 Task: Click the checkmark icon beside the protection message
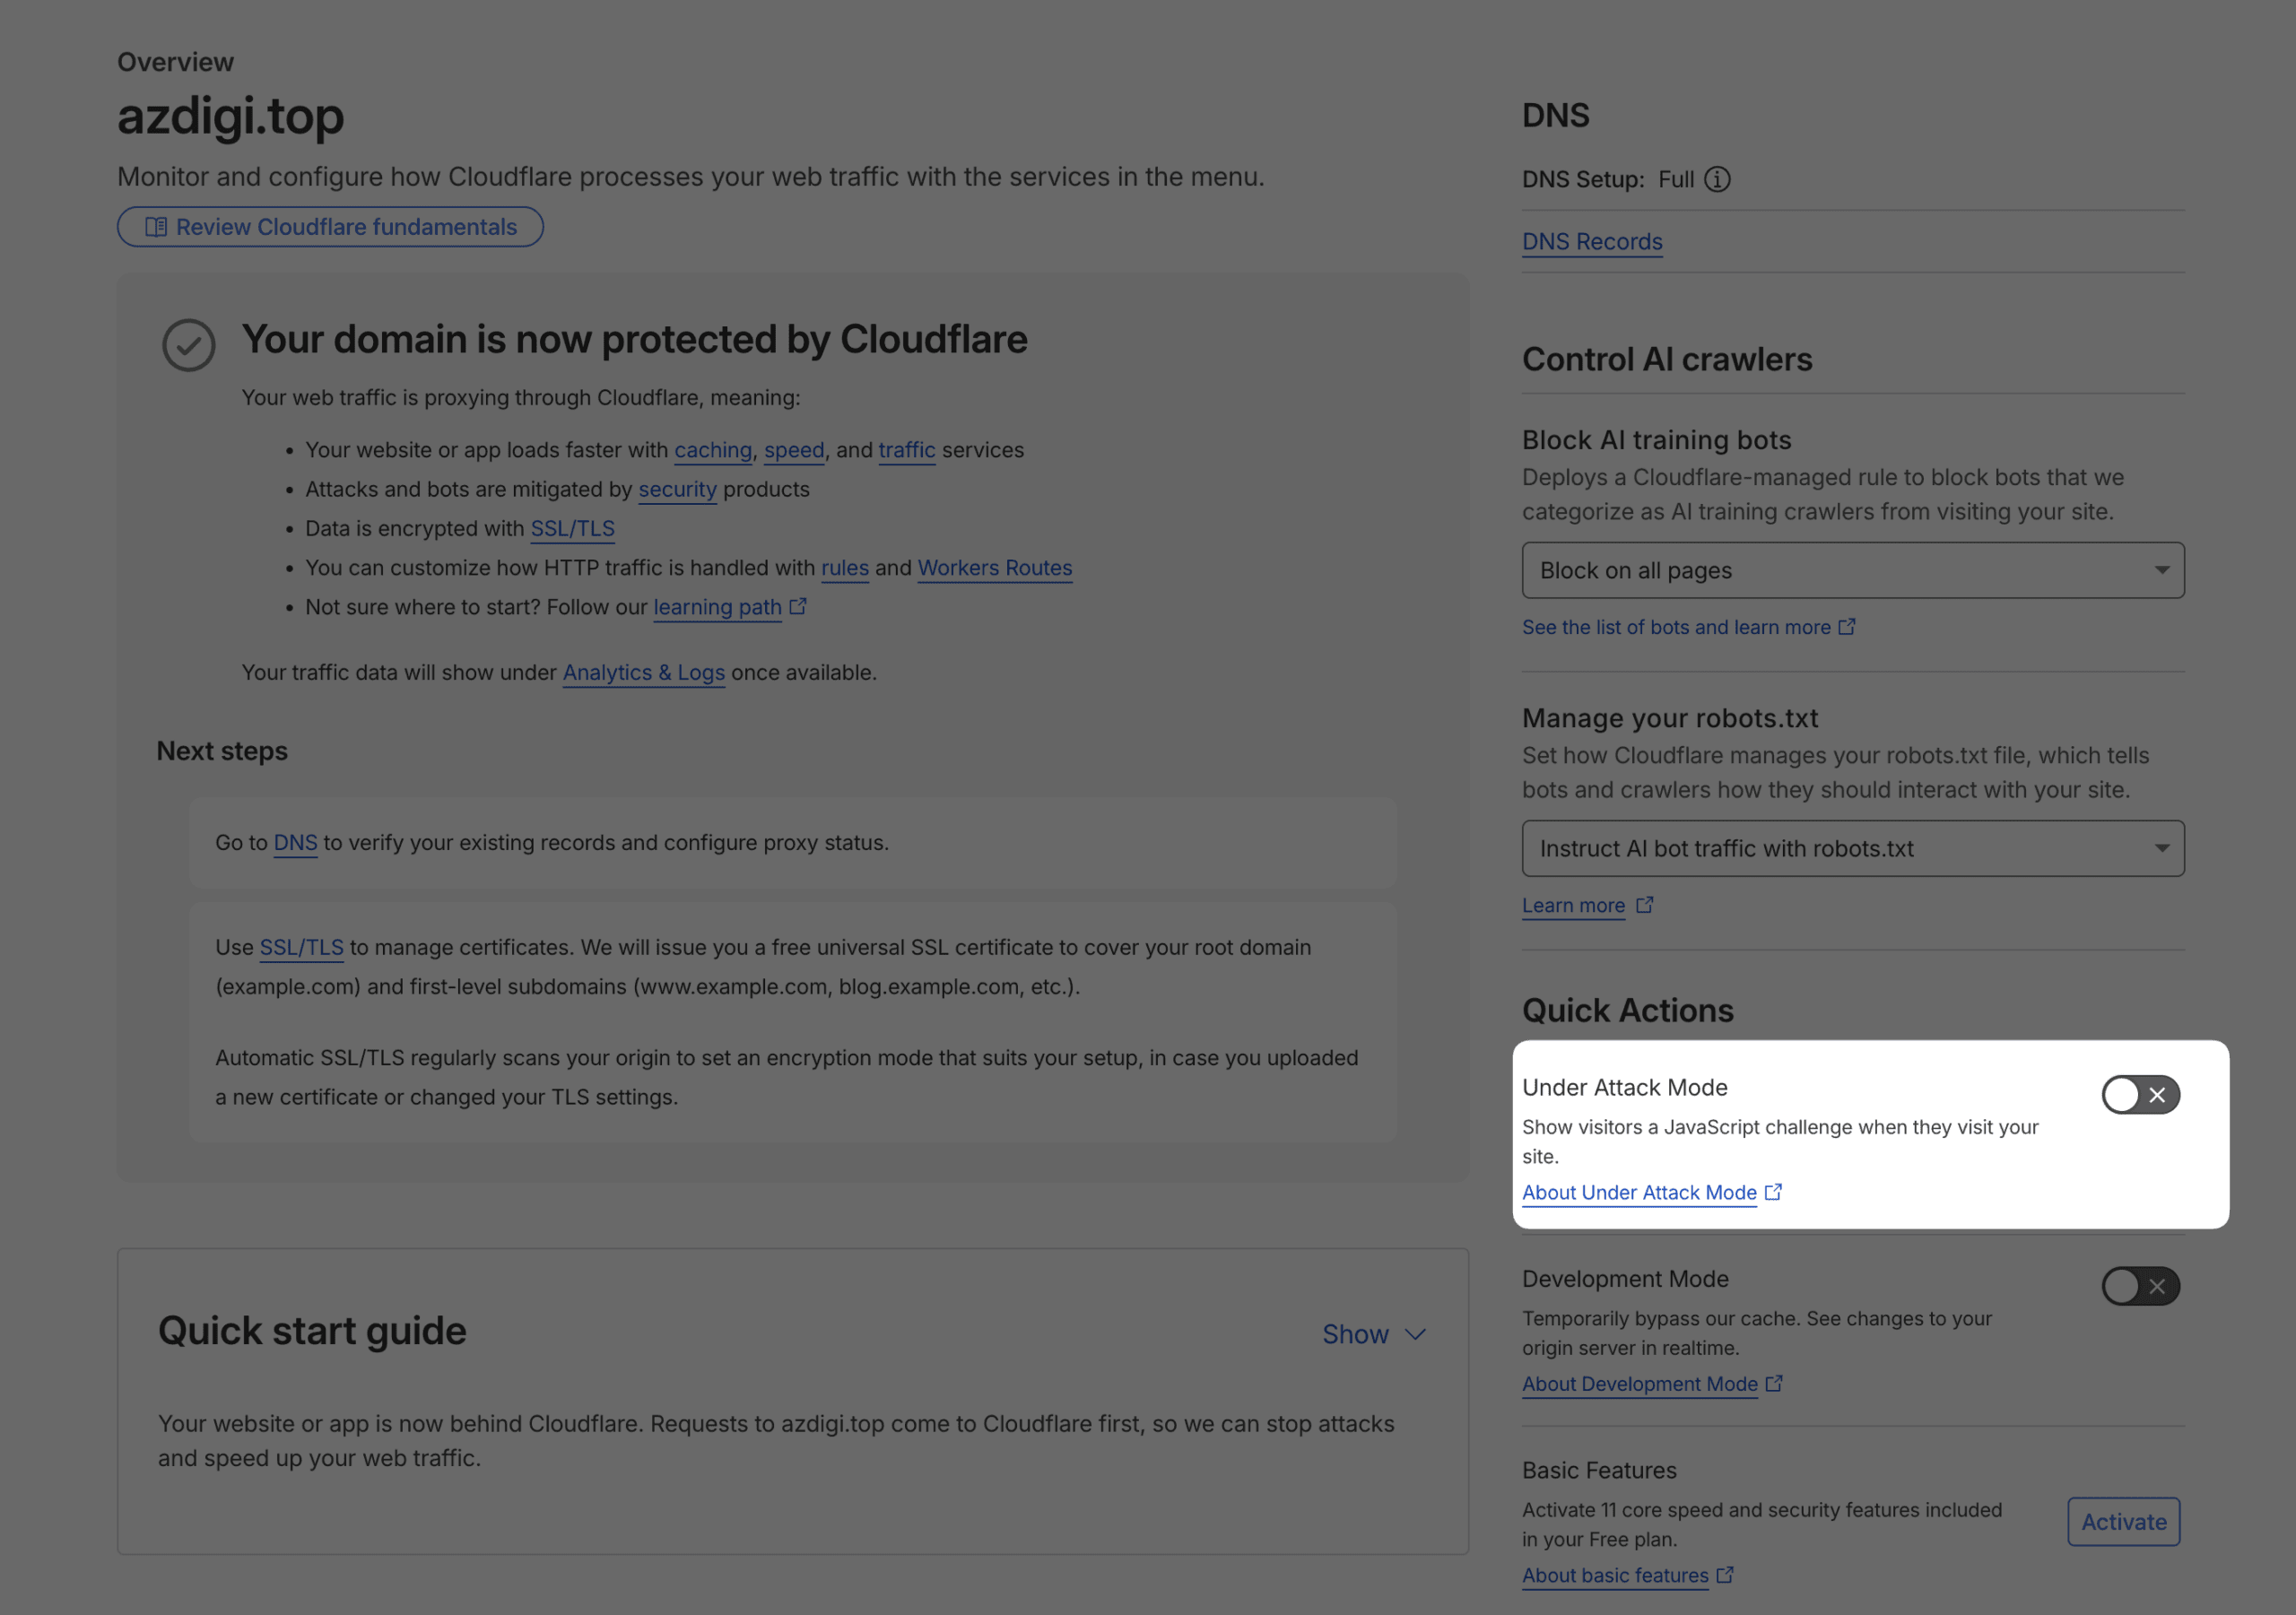click(x=189, y=345)
